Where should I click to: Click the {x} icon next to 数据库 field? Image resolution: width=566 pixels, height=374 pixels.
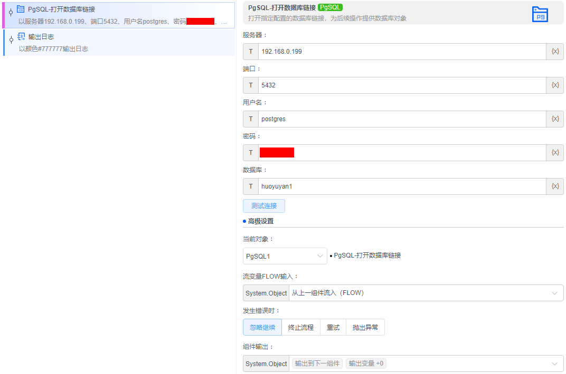pos(556,186)
